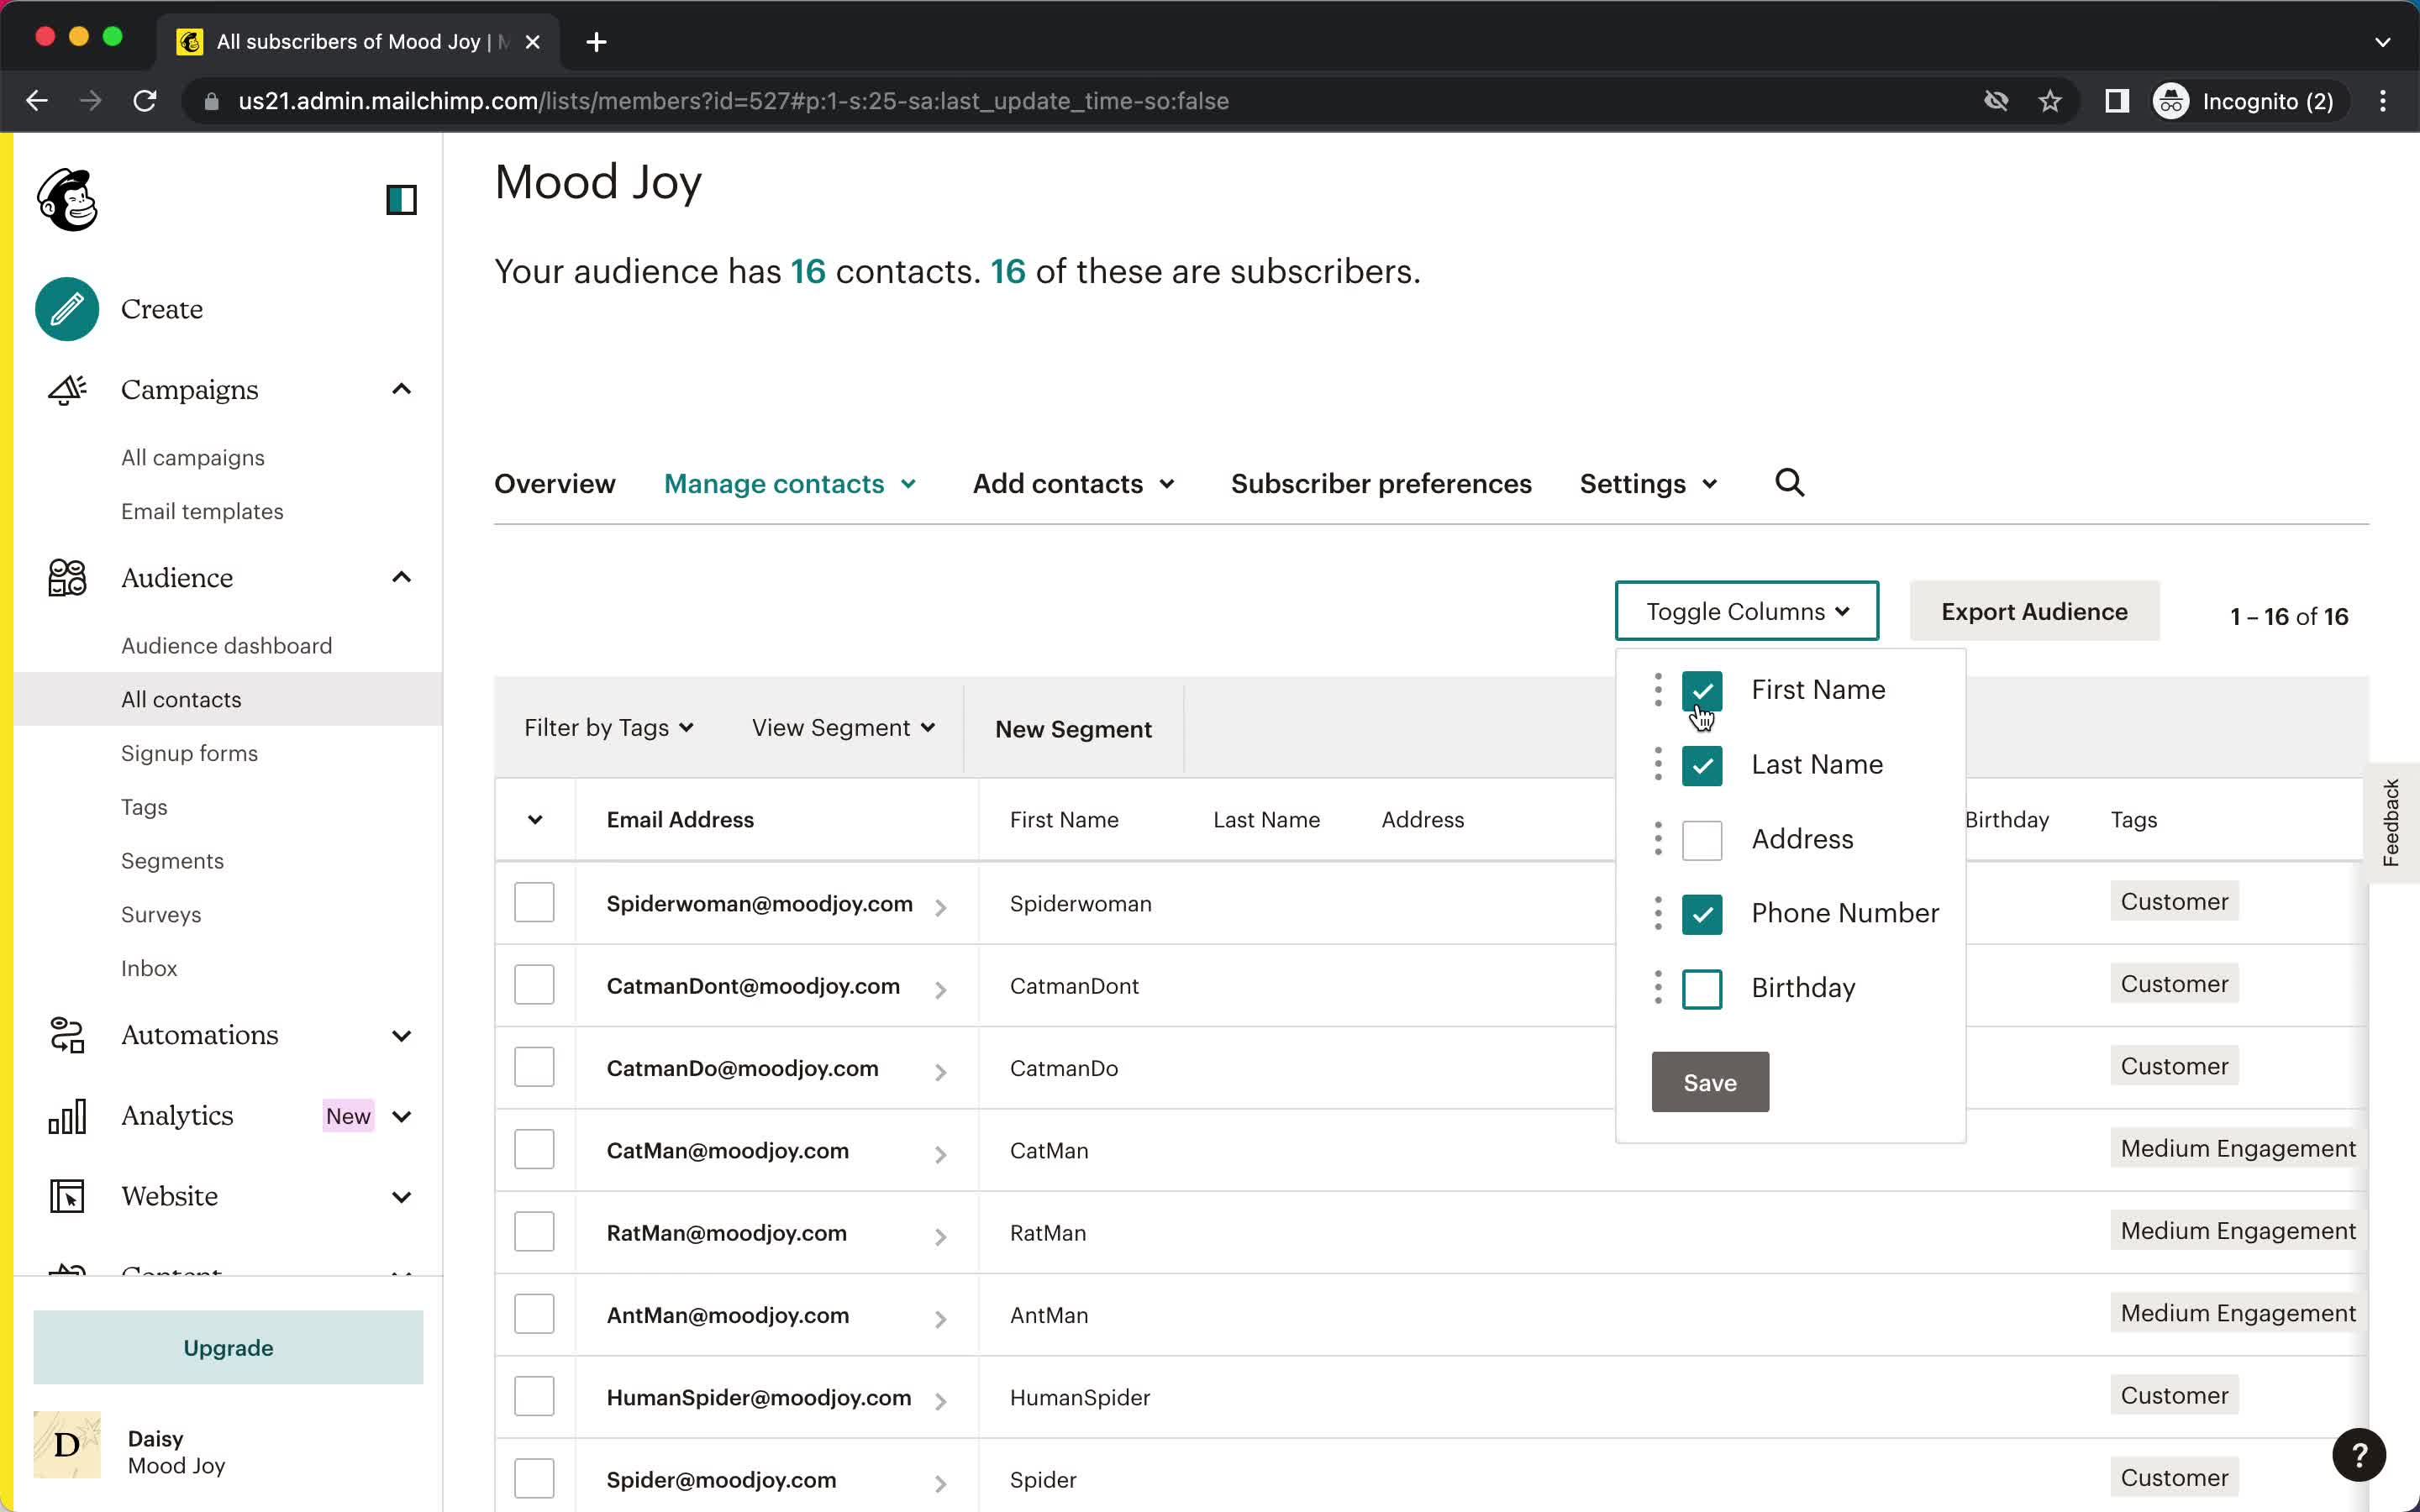2420x1512 pixels.
Task: Click the Mailchimp monkey head icon
Action: click(68, 198)
